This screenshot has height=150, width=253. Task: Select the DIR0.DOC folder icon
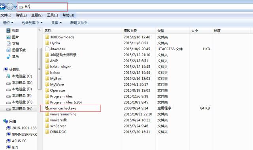[47, 132]
